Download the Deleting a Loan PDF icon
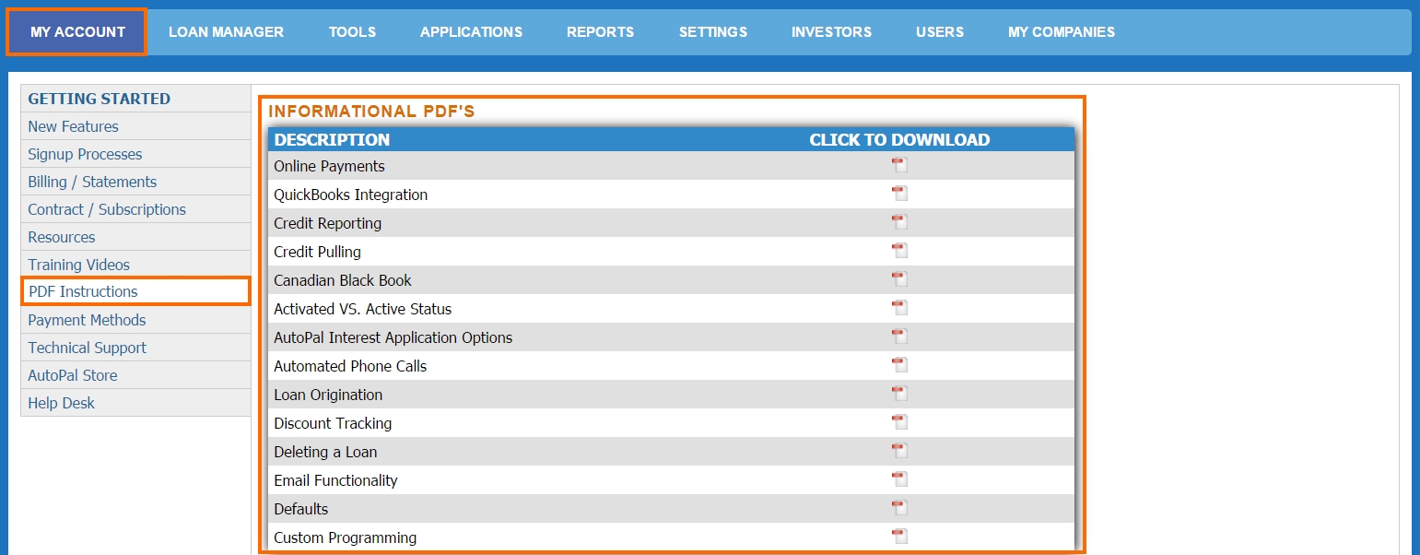Screen dimensions: 1420x555 899,451
